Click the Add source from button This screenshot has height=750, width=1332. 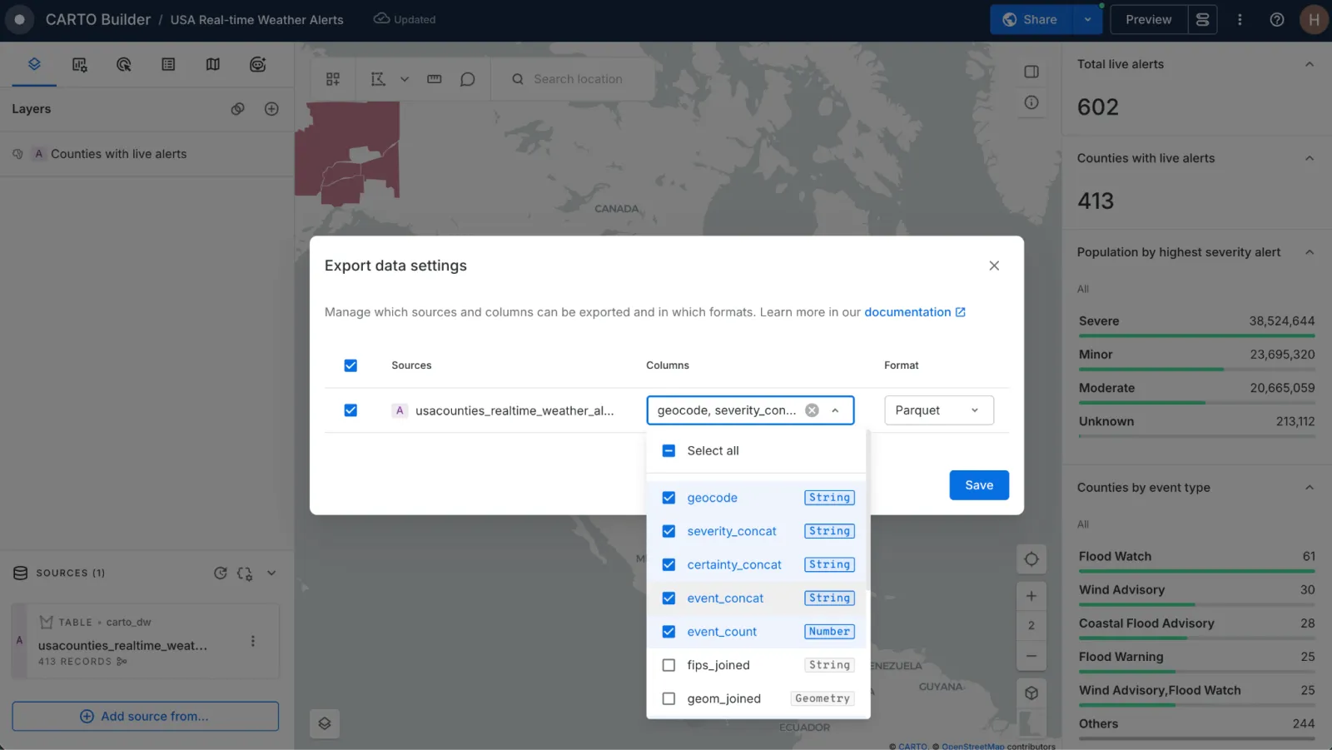pos(146,716)
